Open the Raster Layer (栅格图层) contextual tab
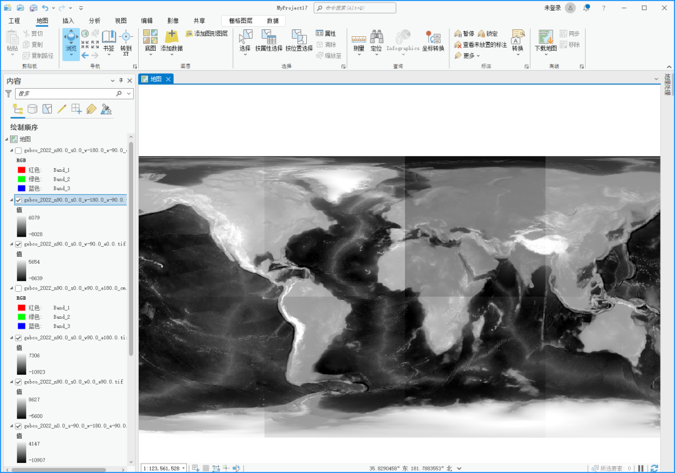Viewport: 675px width, 473px height. 241,21
